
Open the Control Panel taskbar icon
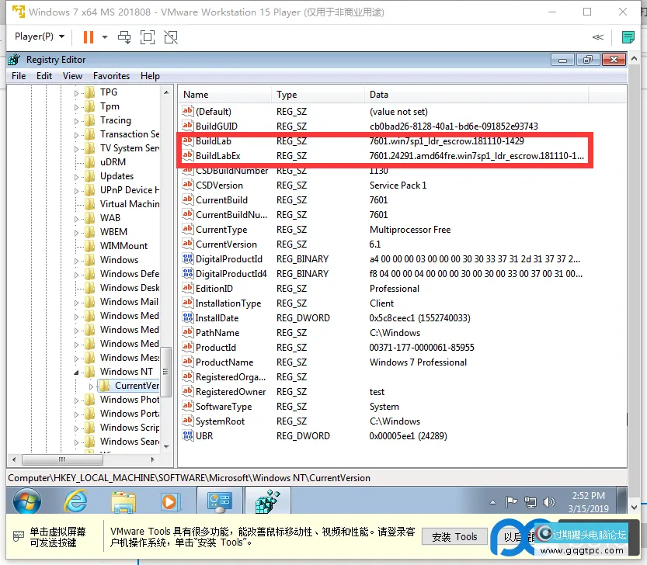[218, 501]
